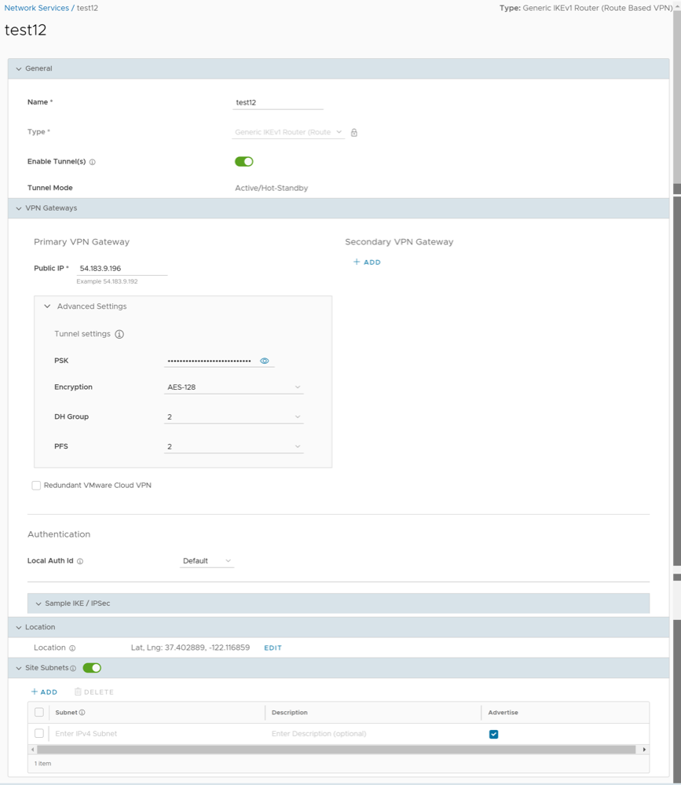
Task: Open the Encryption AES-128 dropdown
Action: [x=233, y=387]
